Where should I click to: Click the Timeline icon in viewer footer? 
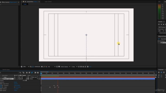point(83,67)
